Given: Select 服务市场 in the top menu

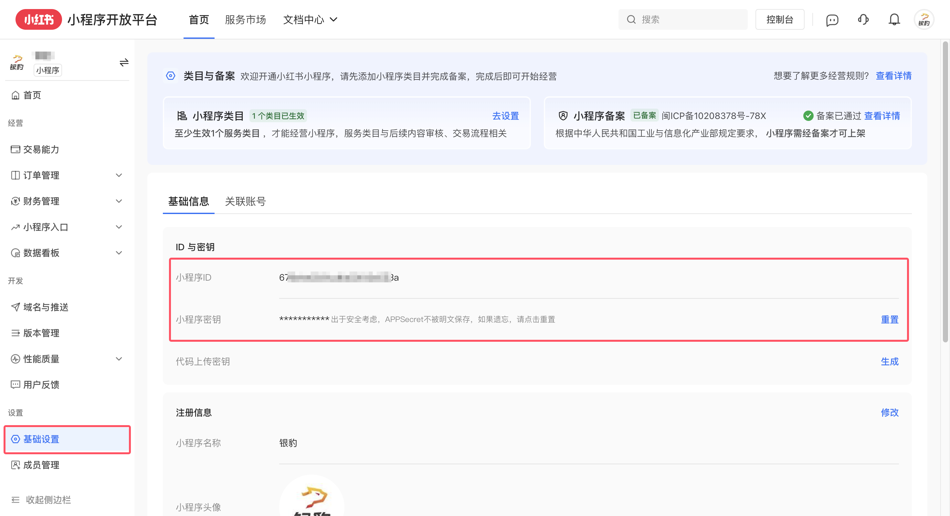Looking at the screenshot, I should [246, 20].
